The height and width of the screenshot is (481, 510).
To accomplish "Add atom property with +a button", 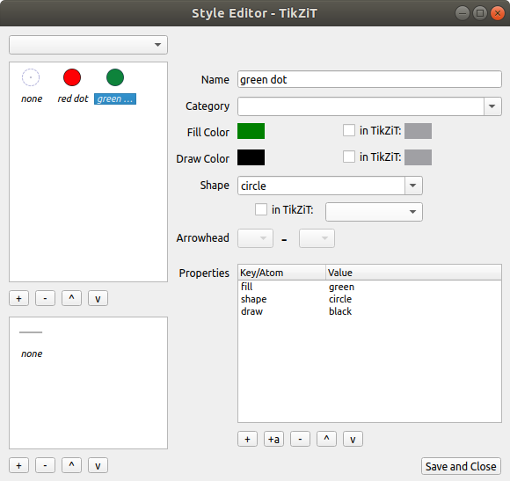I will click(273, 440).
